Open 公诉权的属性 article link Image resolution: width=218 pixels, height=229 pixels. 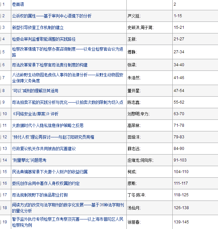pos(52,16)
